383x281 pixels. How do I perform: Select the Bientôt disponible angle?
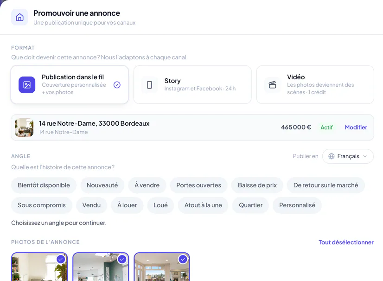(x=44, y=185)
